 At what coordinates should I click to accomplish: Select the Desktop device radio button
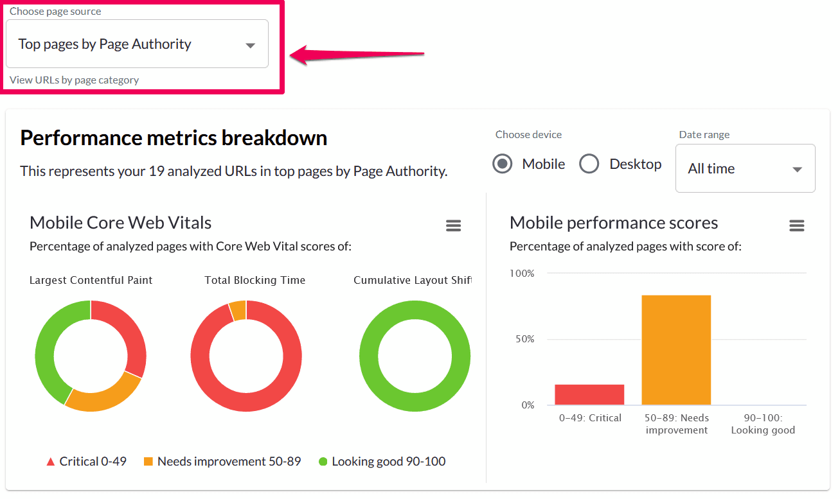point(589,164)
